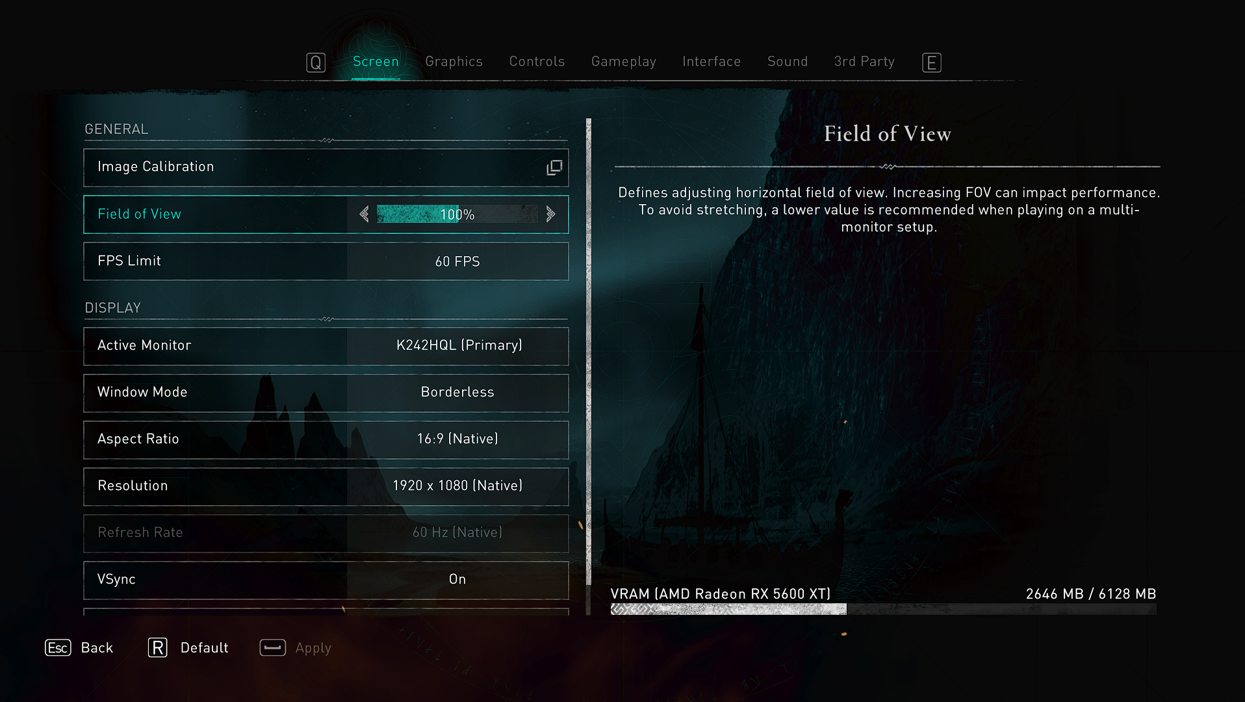
Task: Click the settings list vertical scrollbar
Action: 589,351
